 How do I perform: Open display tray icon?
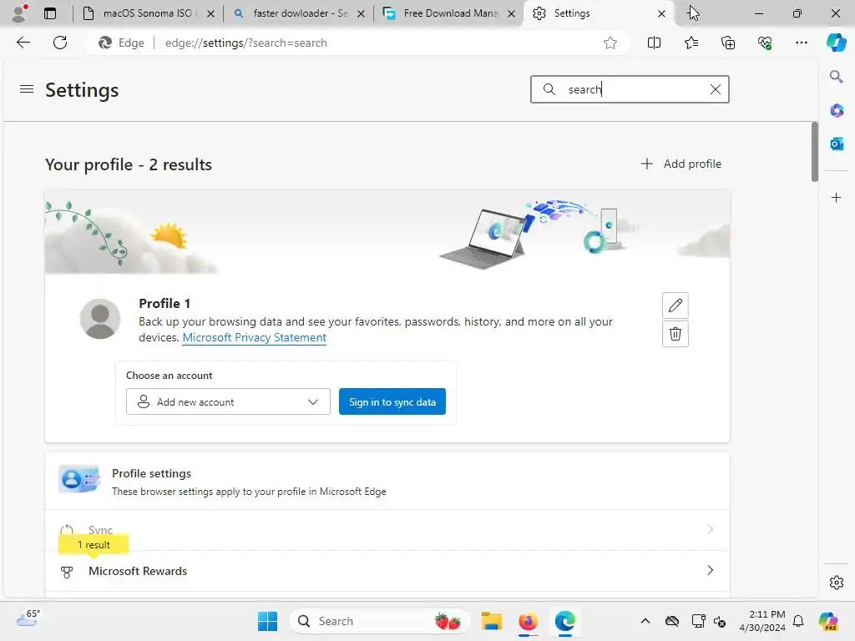pyautogui.click(x=697, y=621)
